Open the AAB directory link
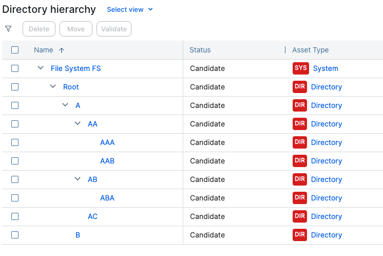 (107, 161)
